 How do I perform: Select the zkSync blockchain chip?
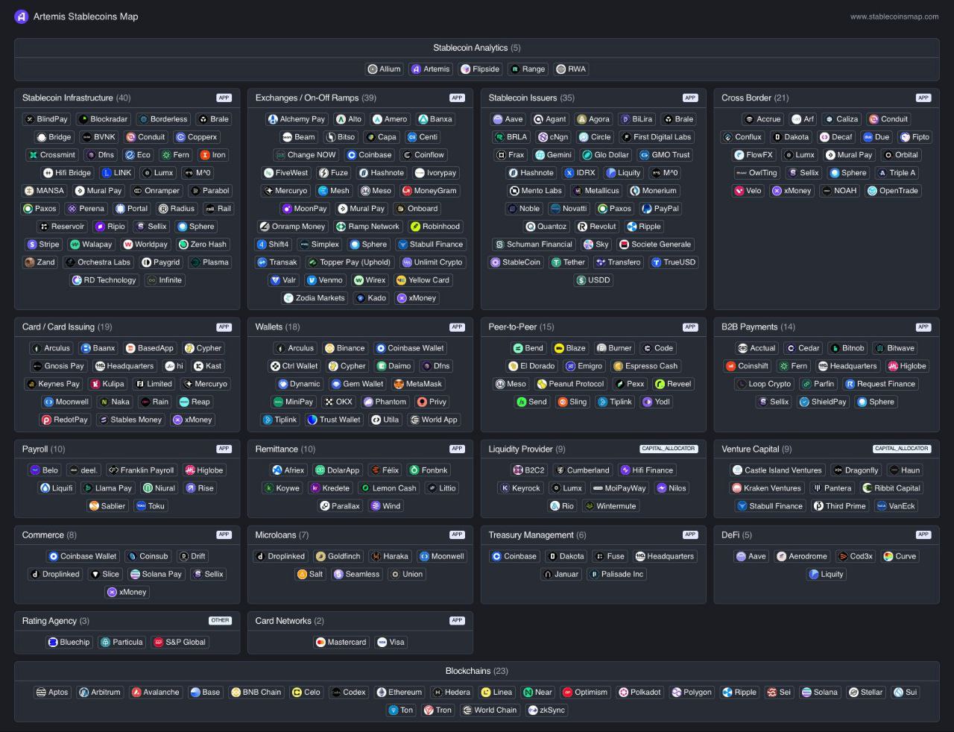coord(547,710)
